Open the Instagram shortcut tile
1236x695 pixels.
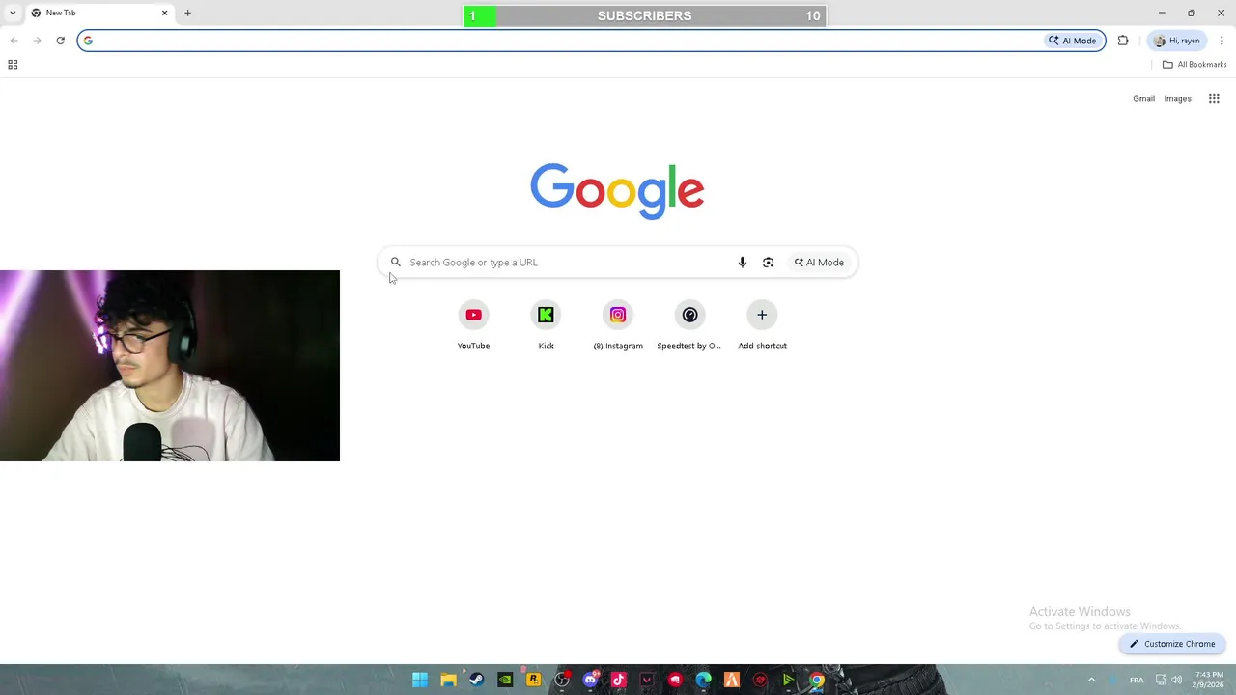618,325
